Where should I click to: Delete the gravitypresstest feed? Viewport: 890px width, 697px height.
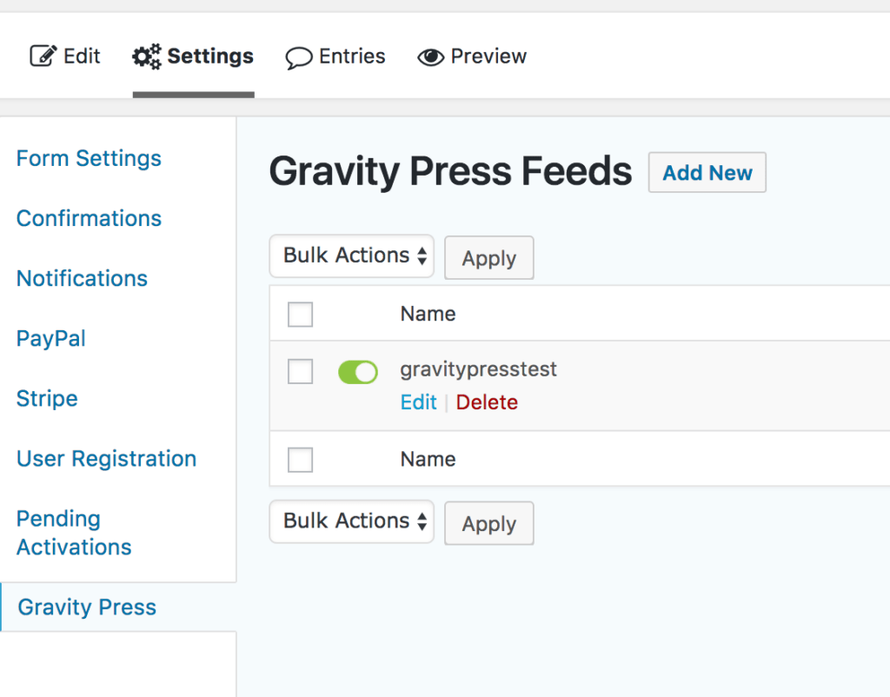(487, 402)
